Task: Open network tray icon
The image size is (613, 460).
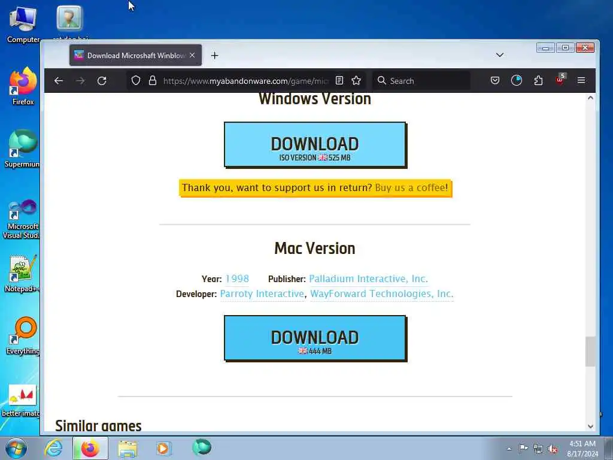Action: [x=538, y=449]
